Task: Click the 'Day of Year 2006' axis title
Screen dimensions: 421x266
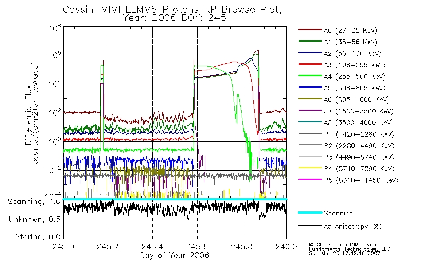Action: point(175,255)
